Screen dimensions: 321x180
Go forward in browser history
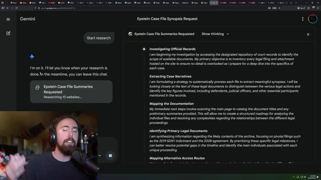tap(12, 8)
